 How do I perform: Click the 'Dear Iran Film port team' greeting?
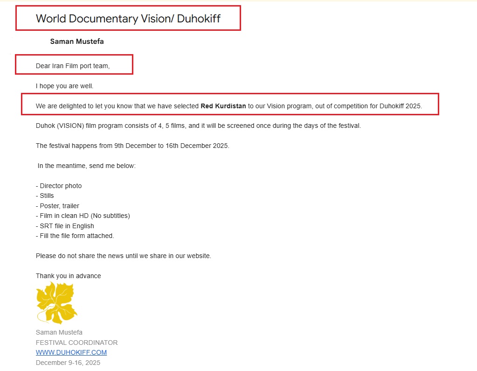(73, 66)
